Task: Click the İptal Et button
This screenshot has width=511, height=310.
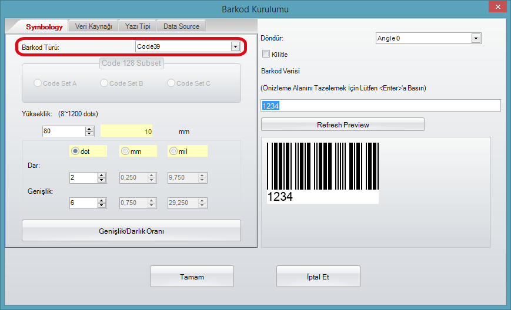Action: click(x=318, y=277)
